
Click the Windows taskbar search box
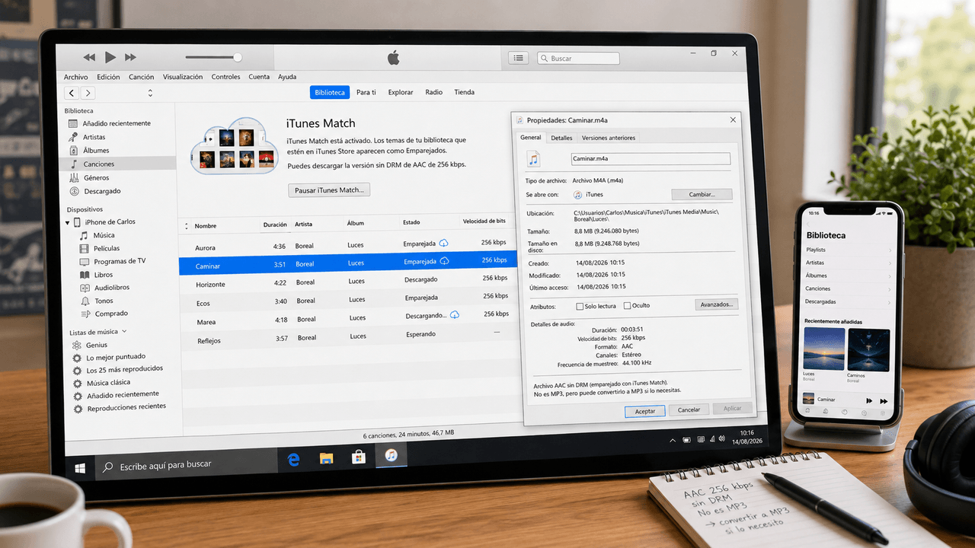(187, 465)
